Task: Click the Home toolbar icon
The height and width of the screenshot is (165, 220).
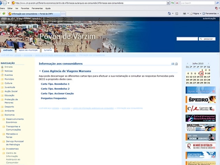Action: click(169, 13)
